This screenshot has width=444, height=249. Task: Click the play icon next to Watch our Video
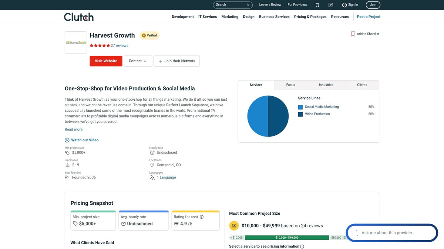point(67,140)
